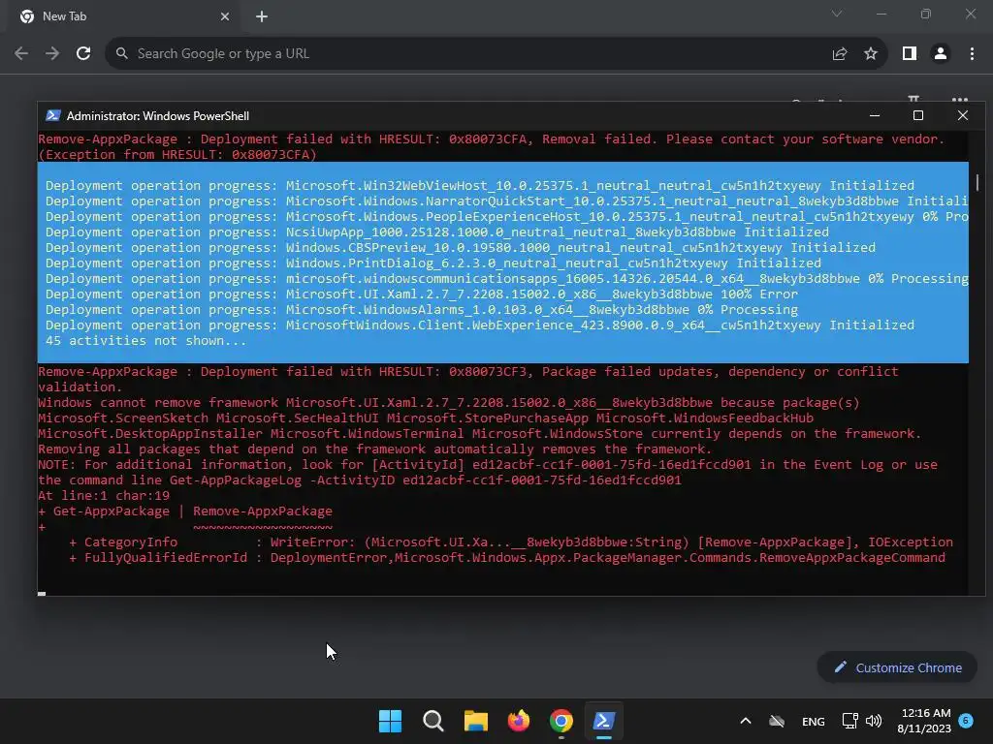Click the Windows.PrintDialog progress line
Viewport: 993px width, 744px height.
(x=433, y=263)
